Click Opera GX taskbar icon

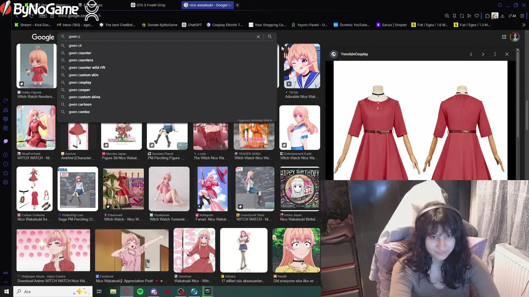coord(127,292)
